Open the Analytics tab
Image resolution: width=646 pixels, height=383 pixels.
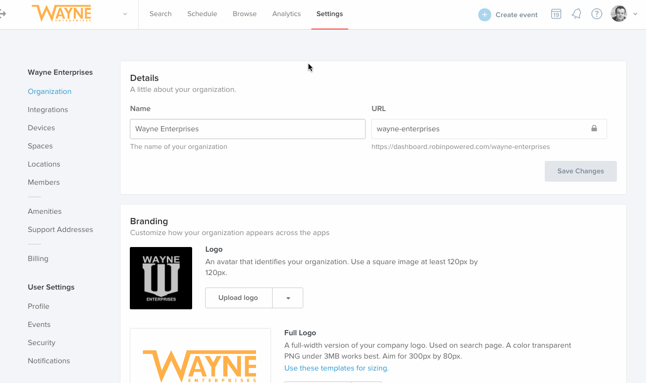click(x=287, y=14)
